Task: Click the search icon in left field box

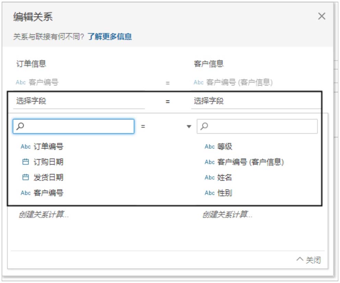Action: (21, 126)
